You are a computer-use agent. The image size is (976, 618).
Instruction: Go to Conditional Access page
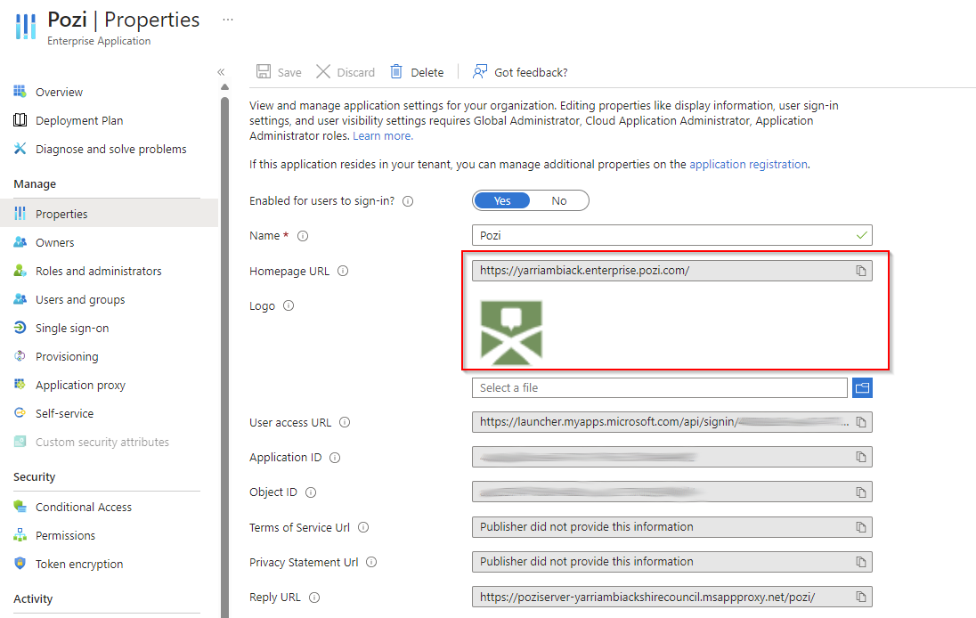click(84, 507)
